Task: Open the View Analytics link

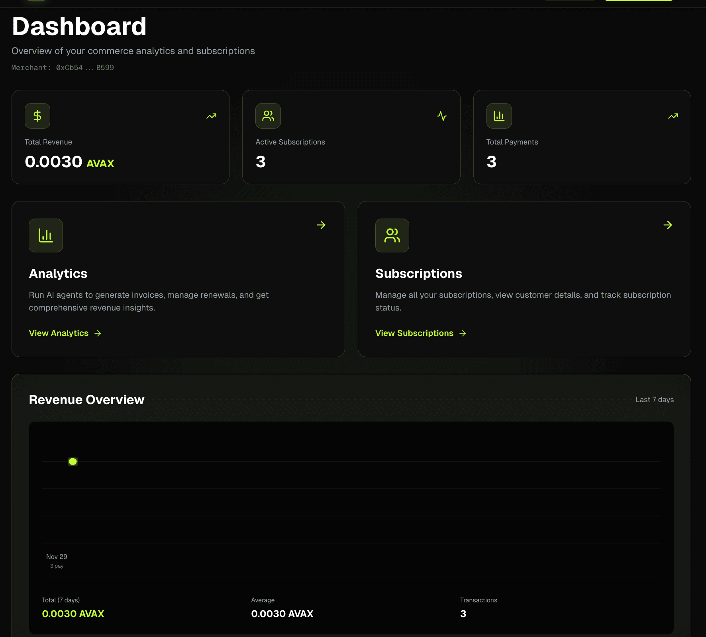Action: coord(65,333)
